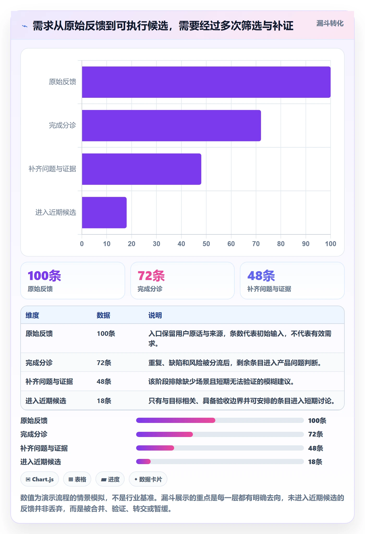
Task: Click 进入近期候选 in the table
Action: 46,401
